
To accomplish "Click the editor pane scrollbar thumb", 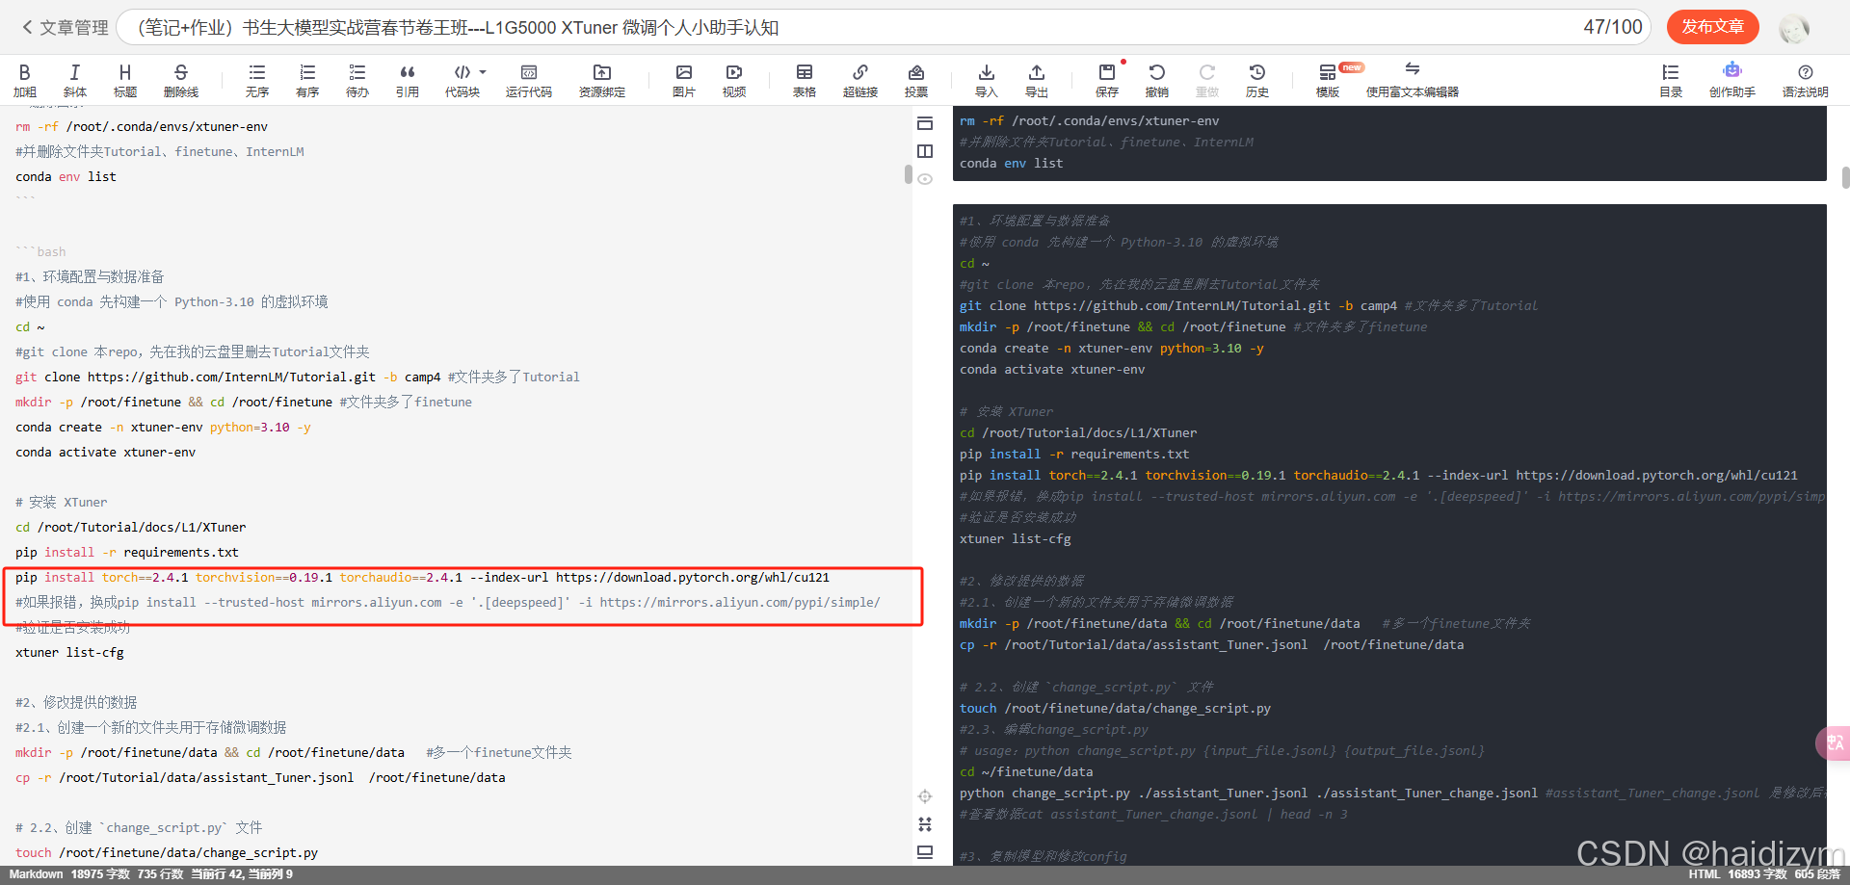I will (908, 174).
